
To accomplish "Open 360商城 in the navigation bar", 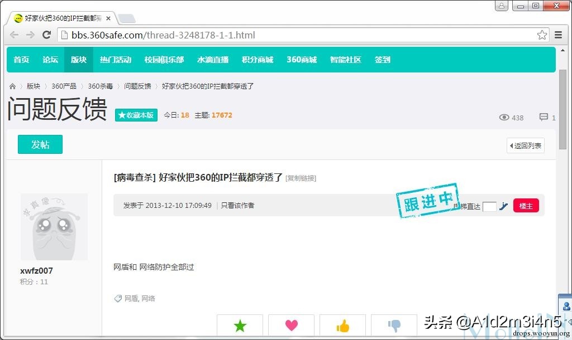I will point(302,60).
